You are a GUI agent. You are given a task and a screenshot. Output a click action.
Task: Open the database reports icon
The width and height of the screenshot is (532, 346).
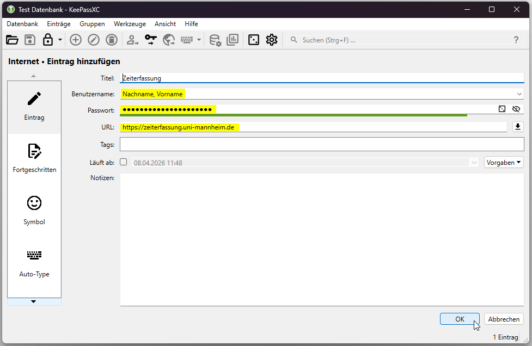tap(233, 40)
